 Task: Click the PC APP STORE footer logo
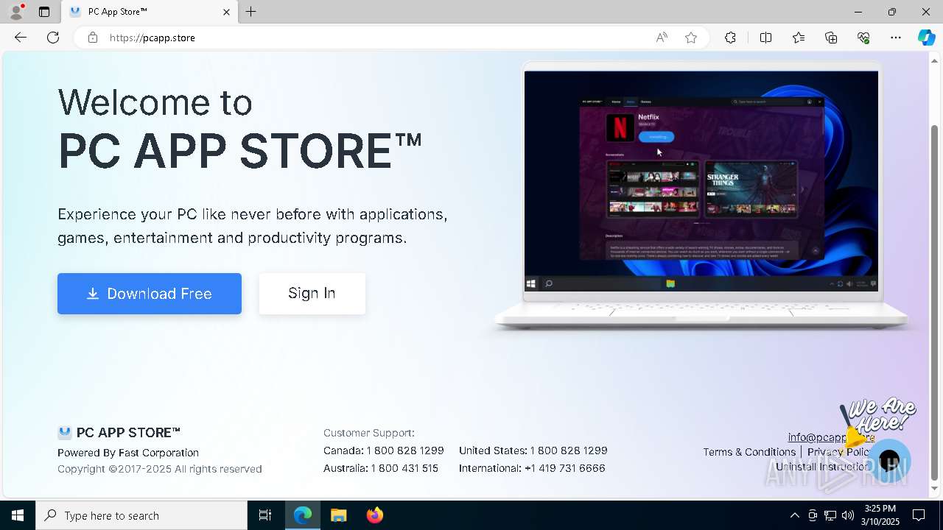click(x=119, y=433)
